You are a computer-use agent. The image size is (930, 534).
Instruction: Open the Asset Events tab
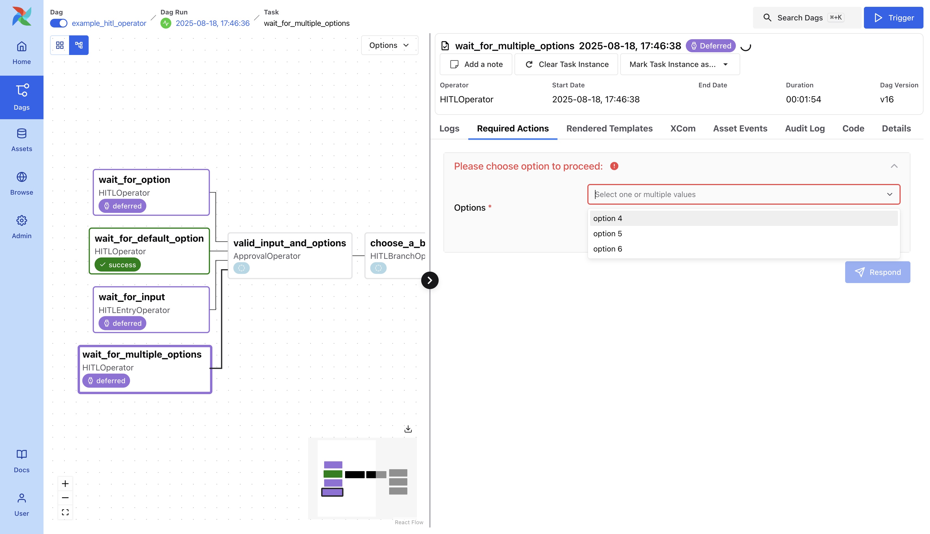(x=740, y=128)
